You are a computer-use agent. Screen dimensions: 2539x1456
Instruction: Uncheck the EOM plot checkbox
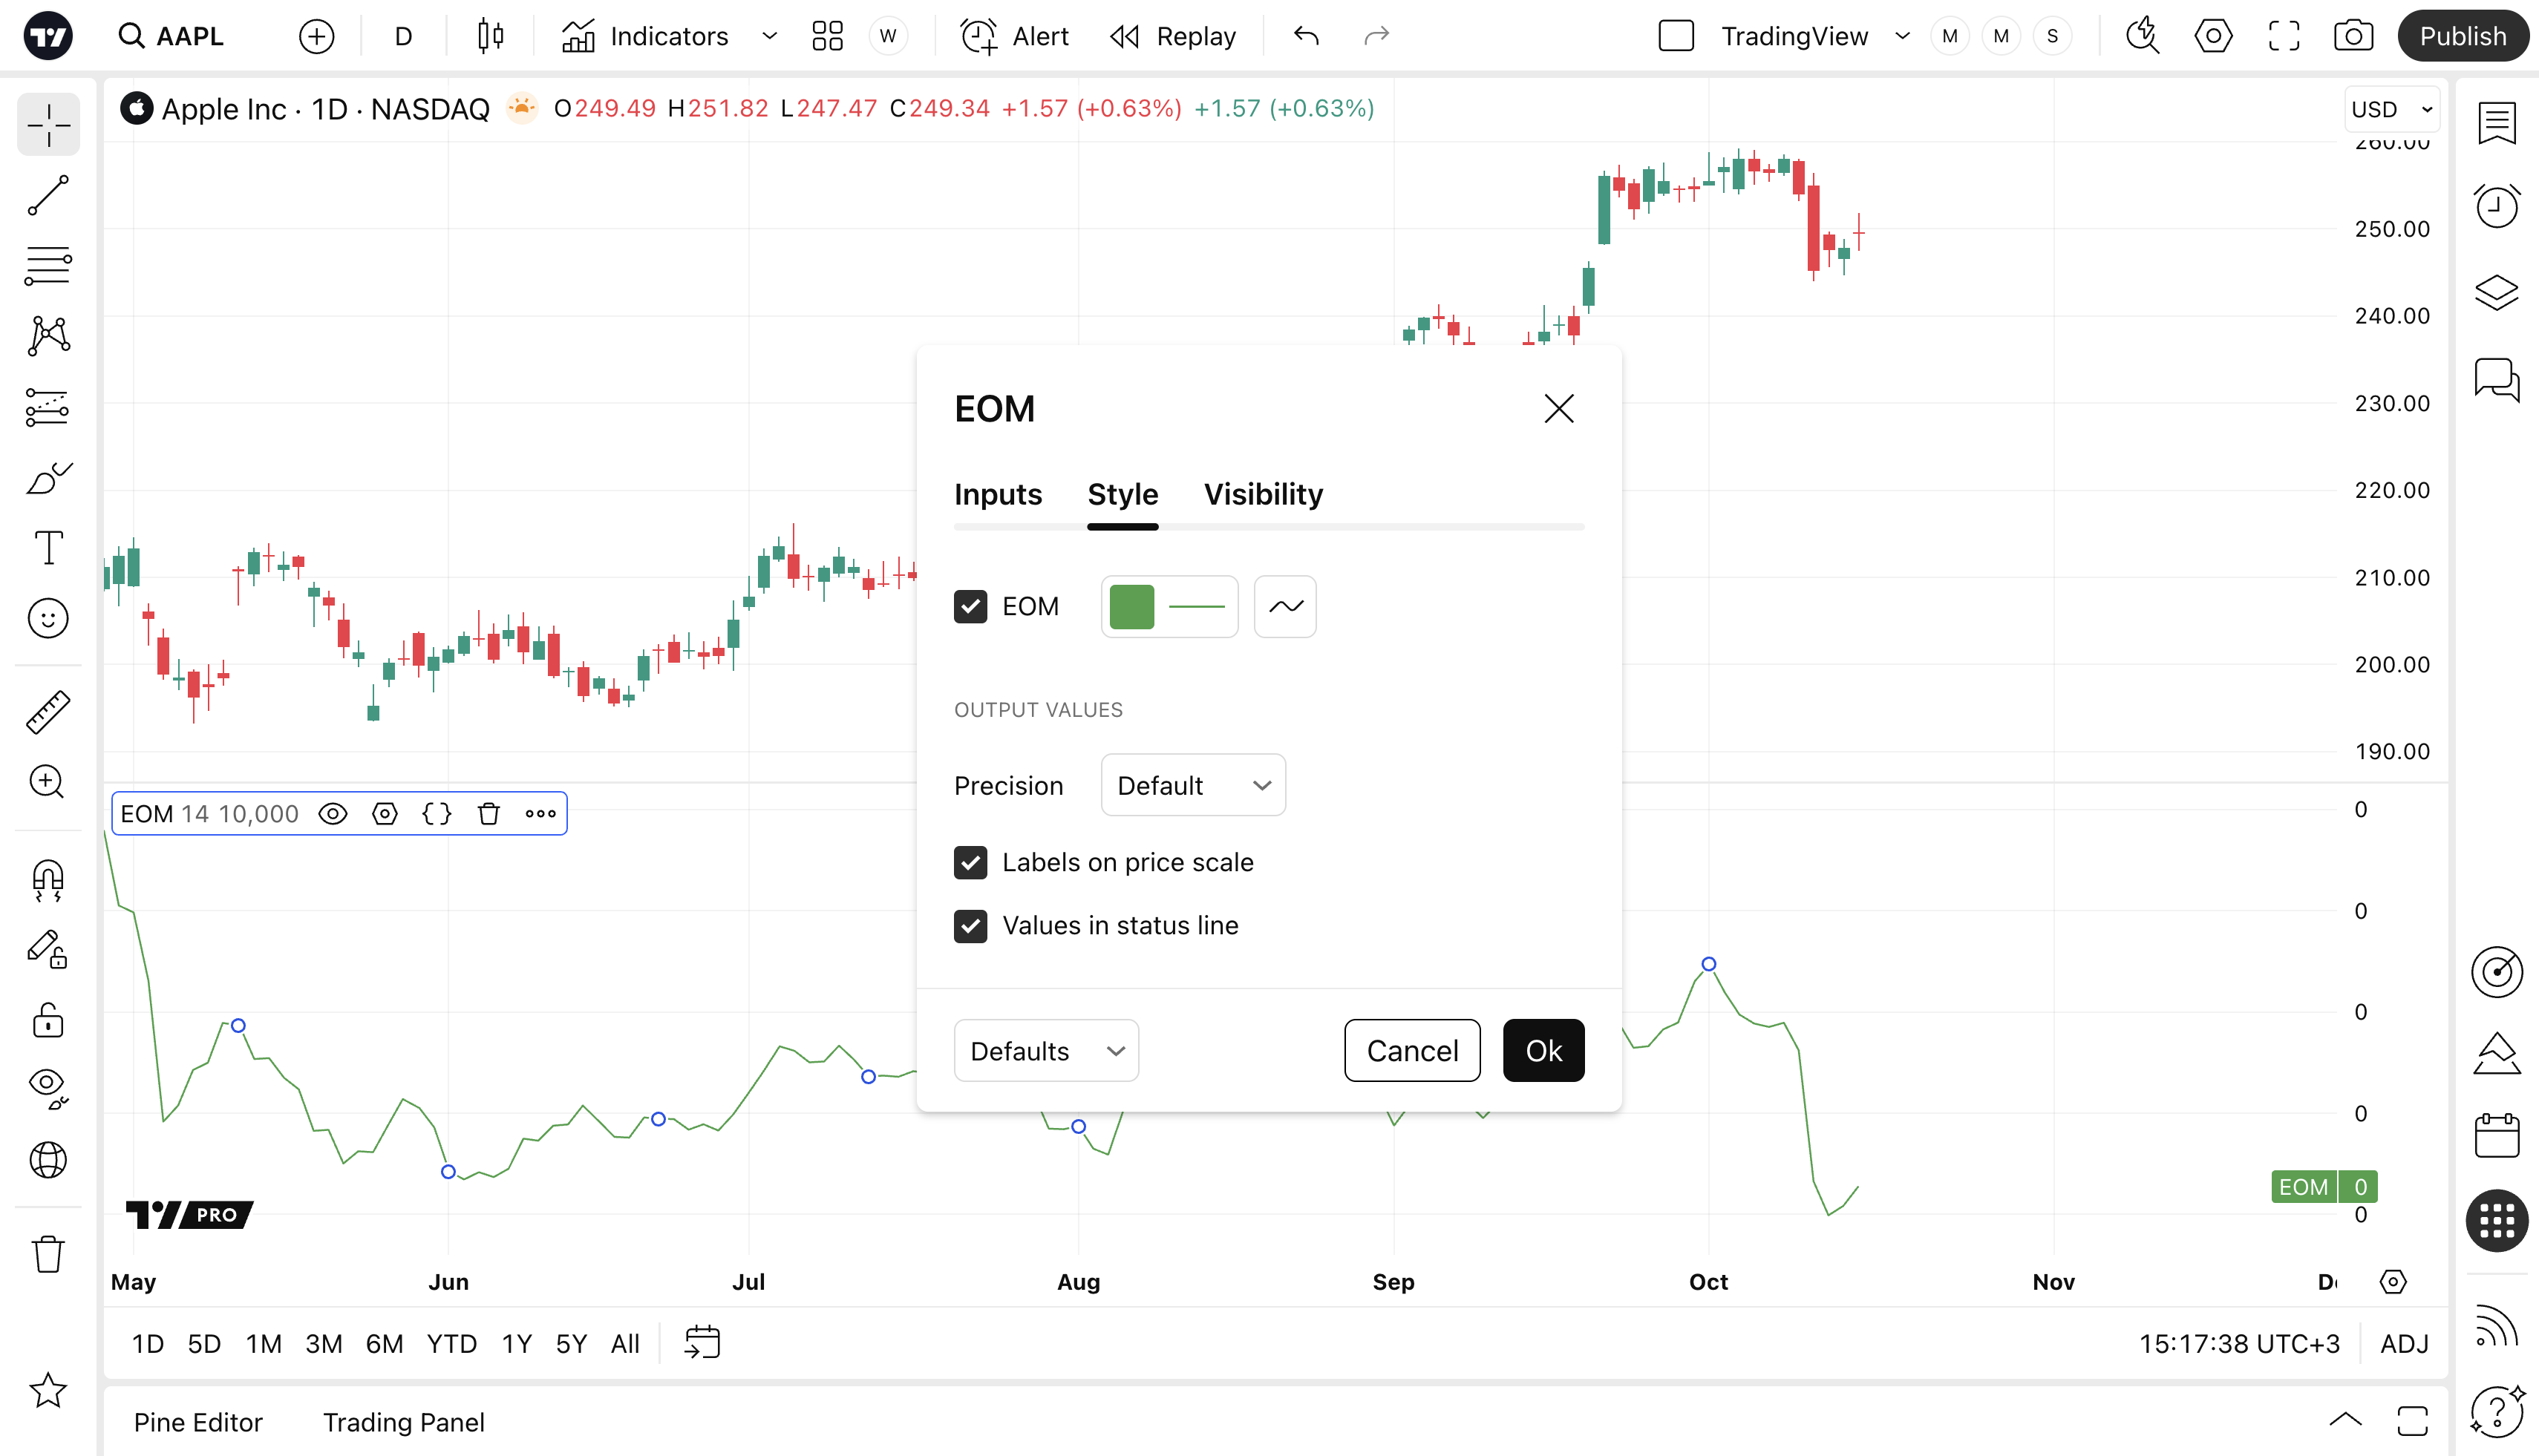click(x=970, y=607)
